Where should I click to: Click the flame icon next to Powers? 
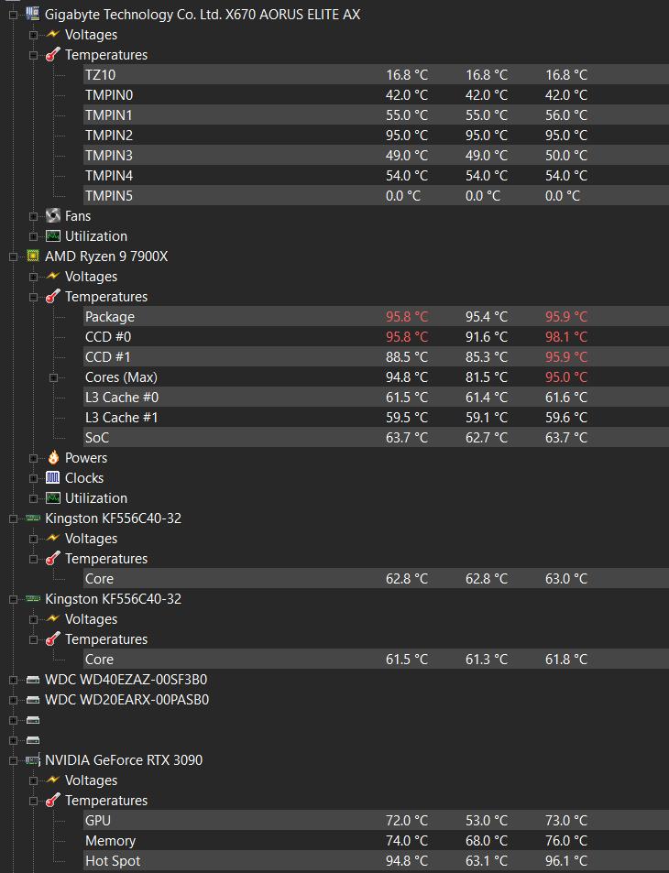(x=53, y=458)
